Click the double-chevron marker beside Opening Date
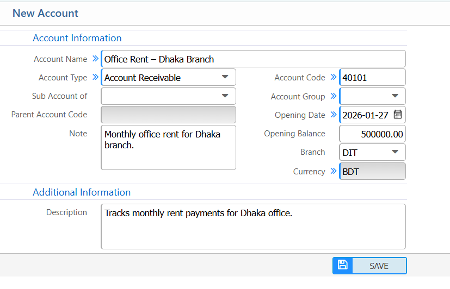 pyautogui.click(x=334, y=115)
